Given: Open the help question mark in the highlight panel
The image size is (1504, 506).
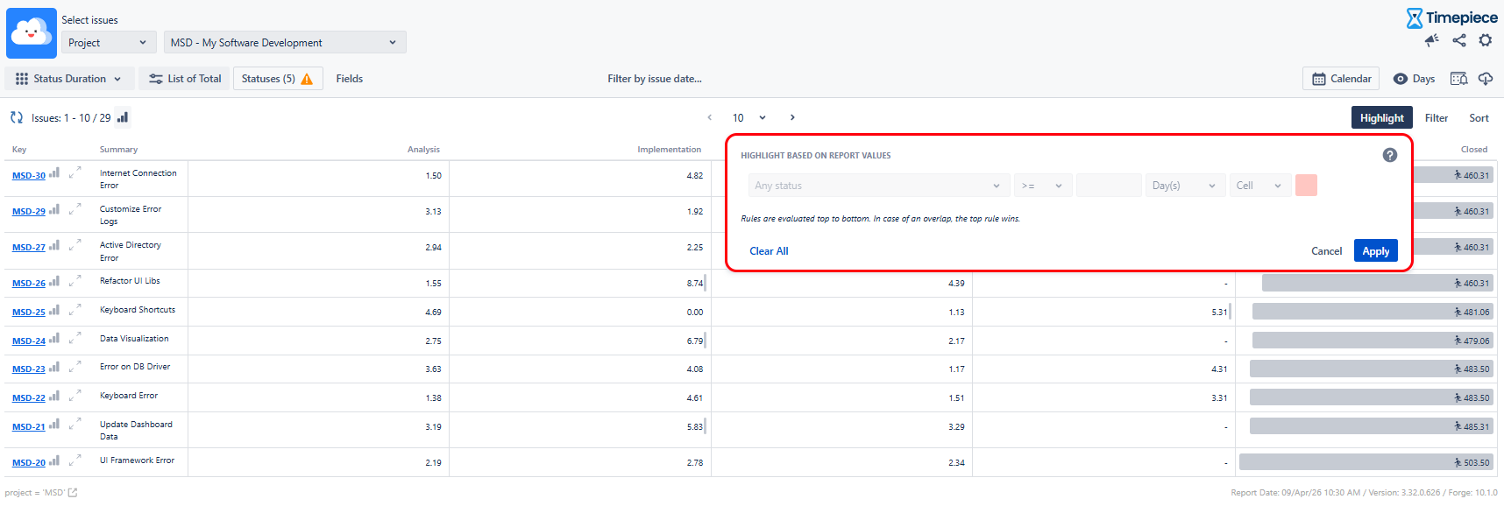Looking at the screenshot, I should tap(1390, 155).
